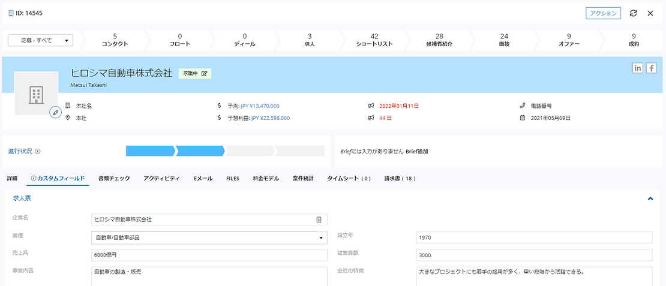Screen dimensions: 666x286
Task: Open the LinkedIn profile icon
Action: point(638,68)
